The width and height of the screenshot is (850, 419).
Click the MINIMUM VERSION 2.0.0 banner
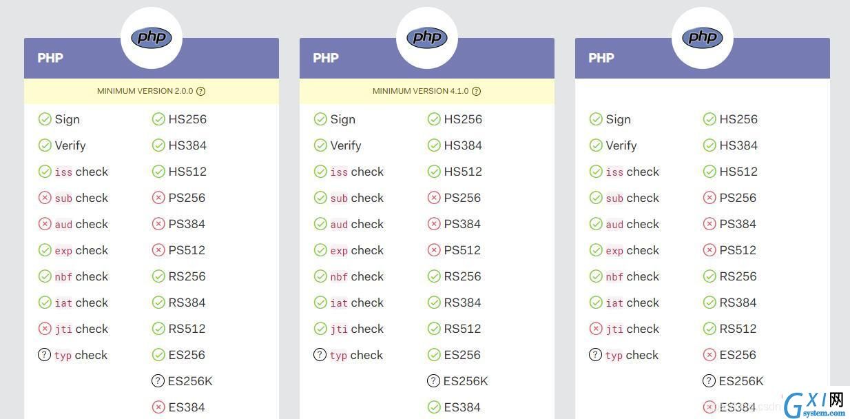(152, 91)
